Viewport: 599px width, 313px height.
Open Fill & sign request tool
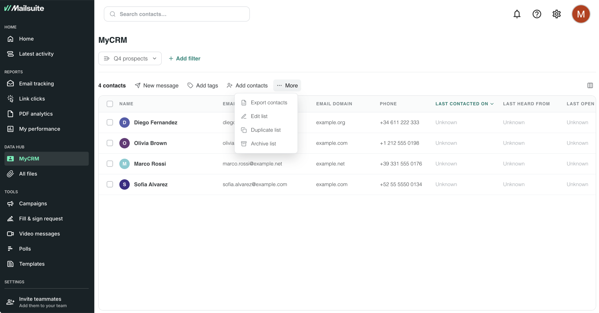pos(47,219)
